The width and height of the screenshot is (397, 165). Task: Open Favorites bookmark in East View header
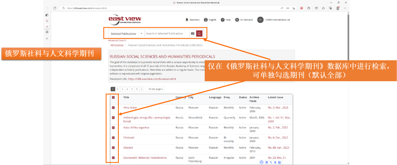(x=192, y=20)
